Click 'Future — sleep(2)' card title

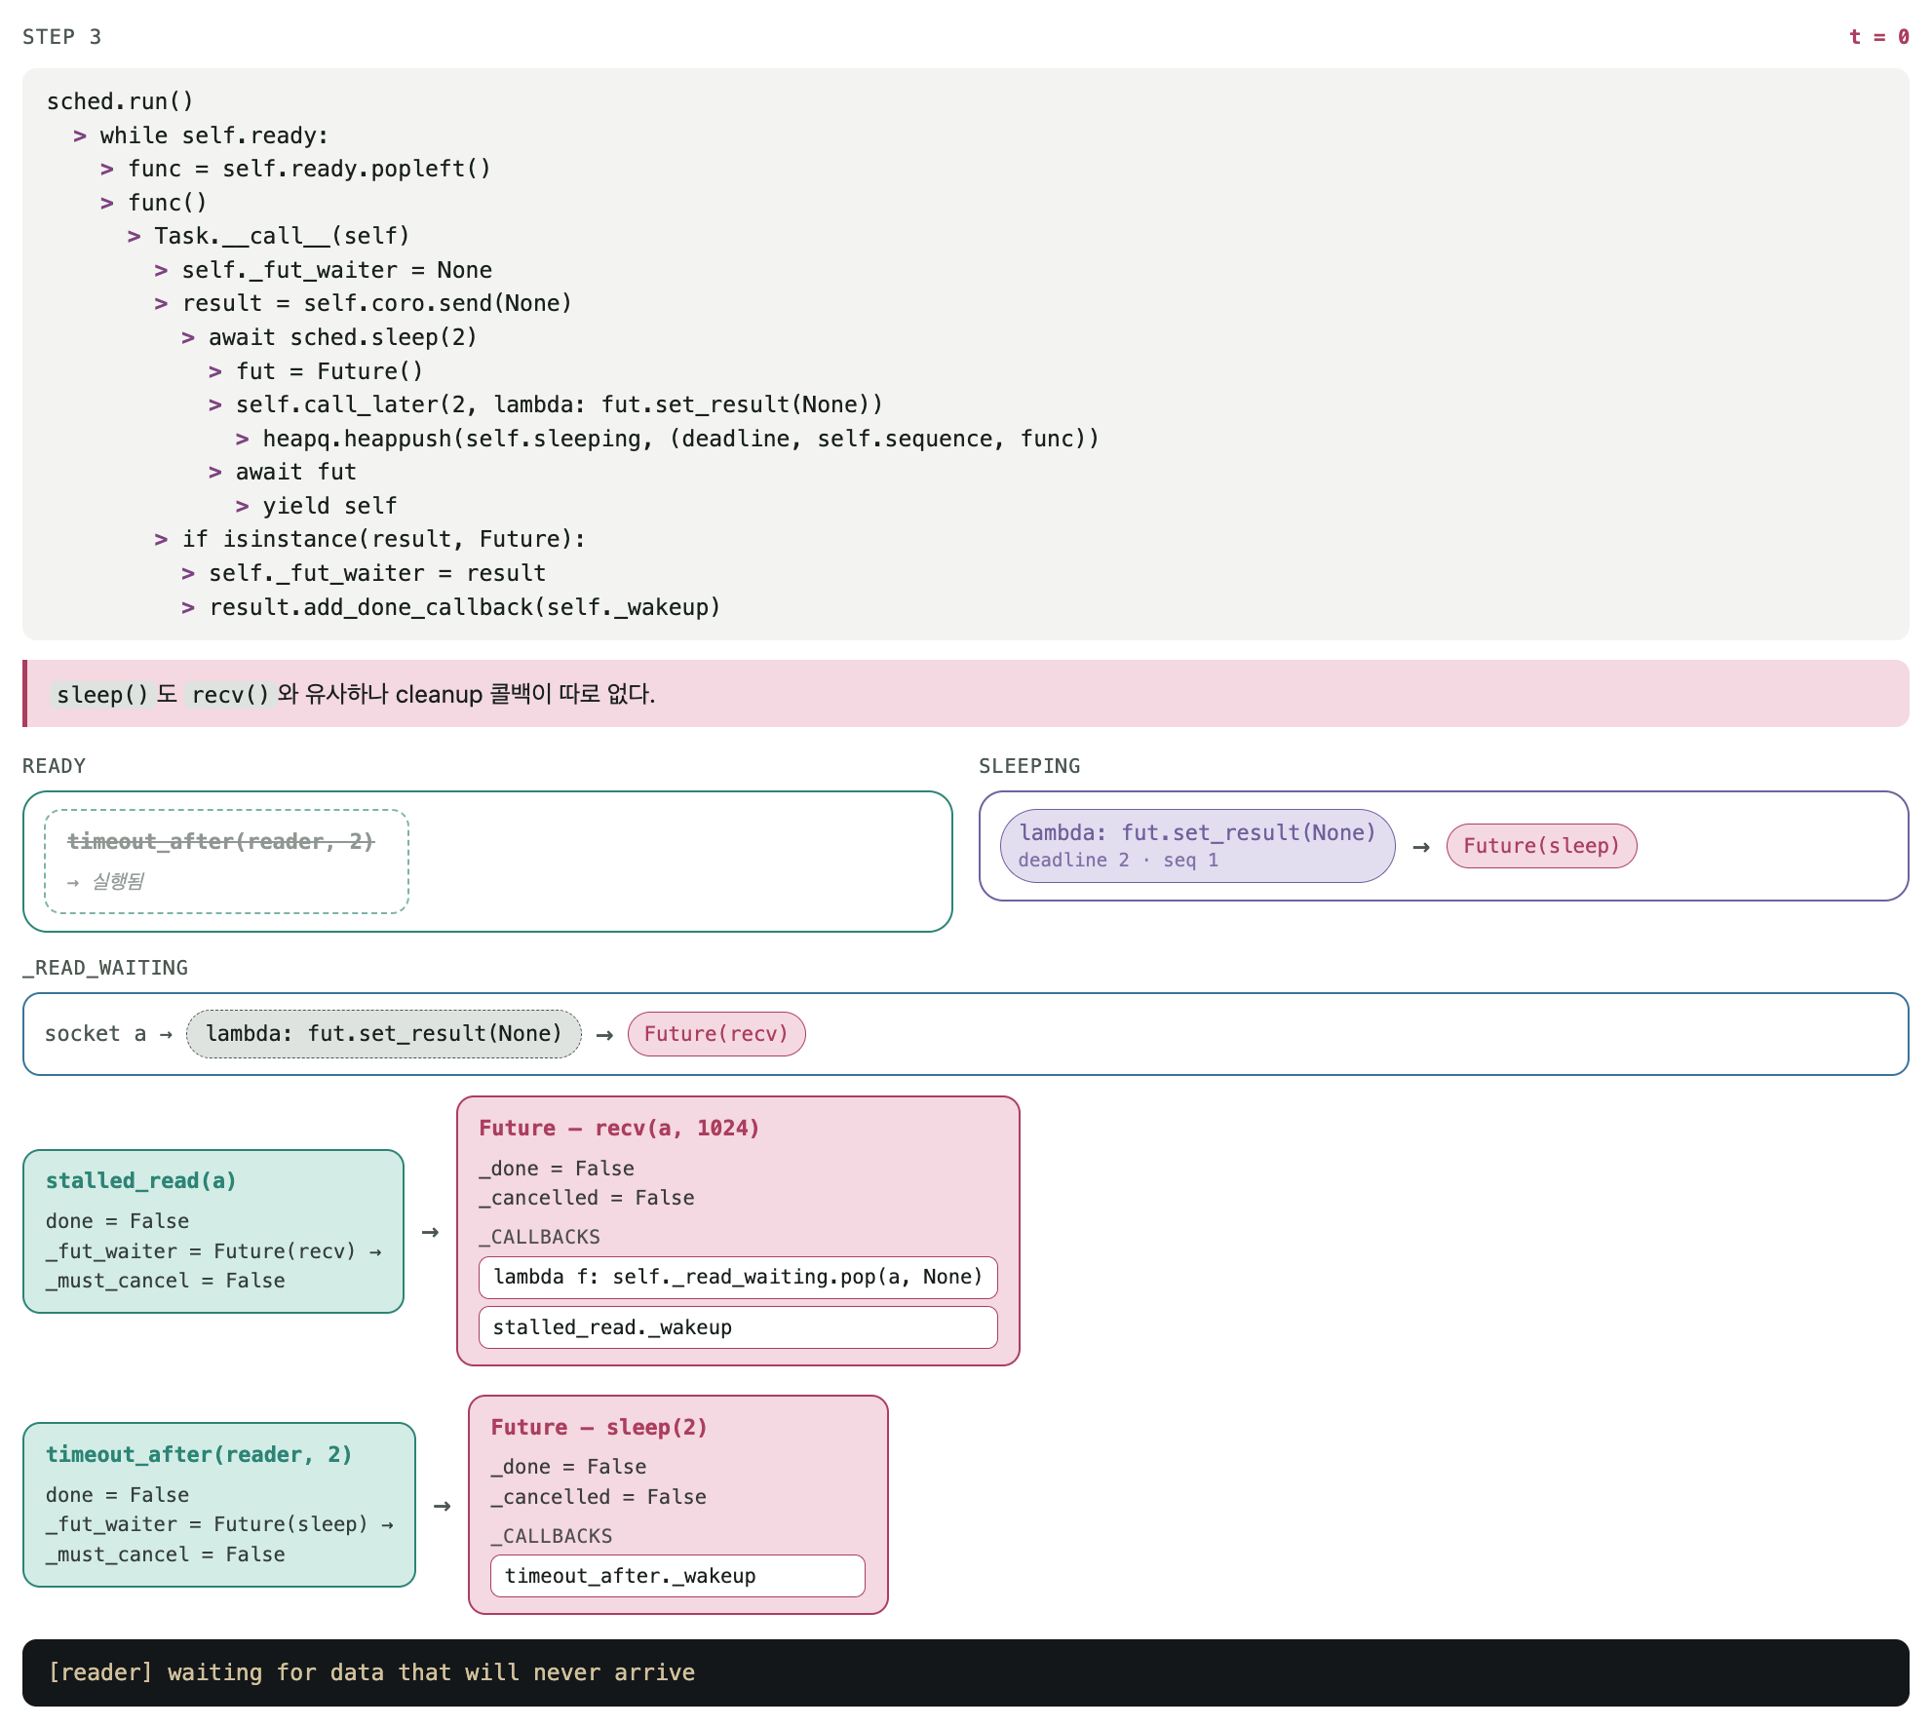(x=599, y=1428)
